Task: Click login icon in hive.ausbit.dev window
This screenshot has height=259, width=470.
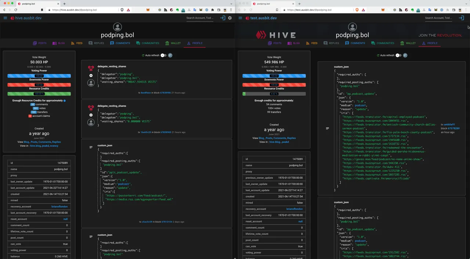Action: coord(223,18)
